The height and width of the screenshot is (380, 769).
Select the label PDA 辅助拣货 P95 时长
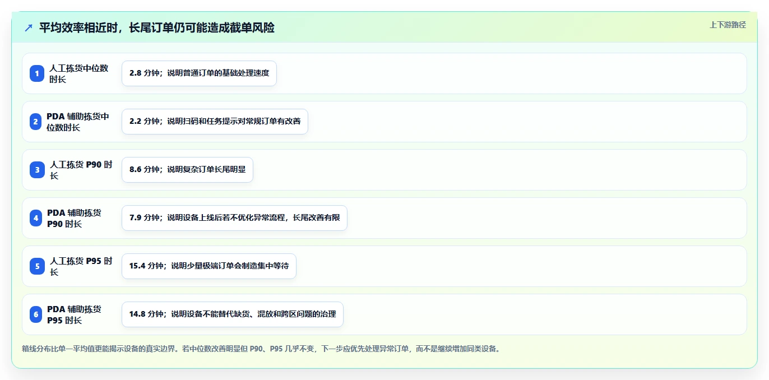[x=75, y=314]
